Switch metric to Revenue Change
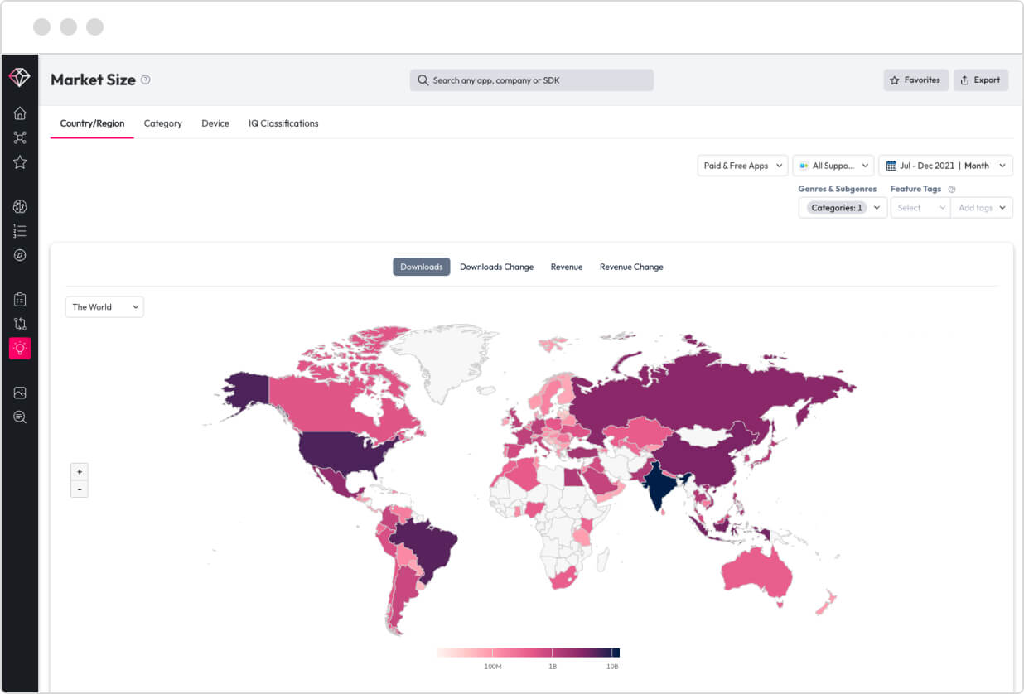This screenshot has width=1024, height=694. 631,267
